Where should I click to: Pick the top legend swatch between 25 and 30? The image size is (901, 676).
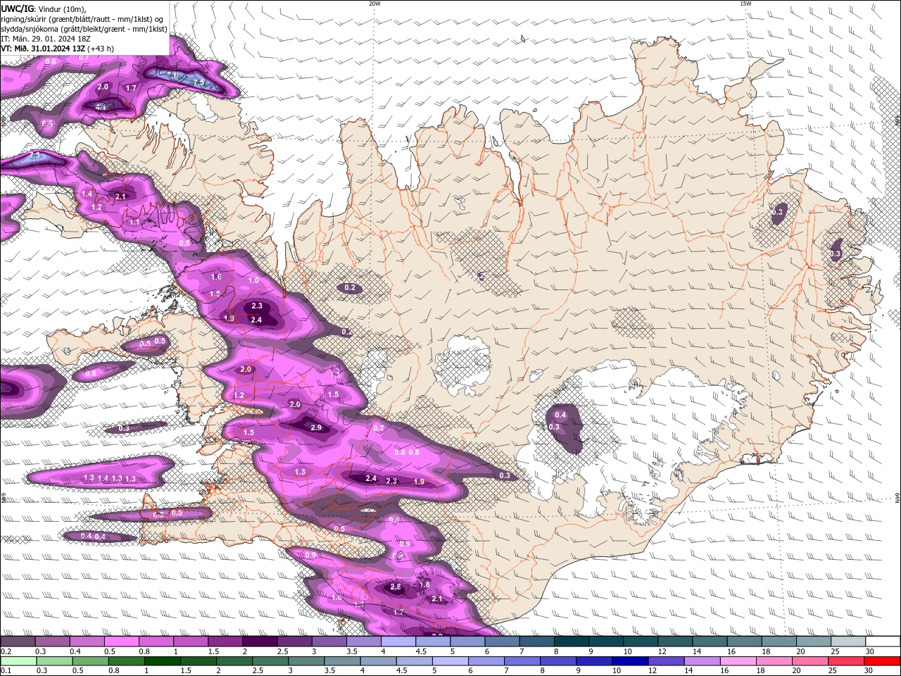(848, 641)
